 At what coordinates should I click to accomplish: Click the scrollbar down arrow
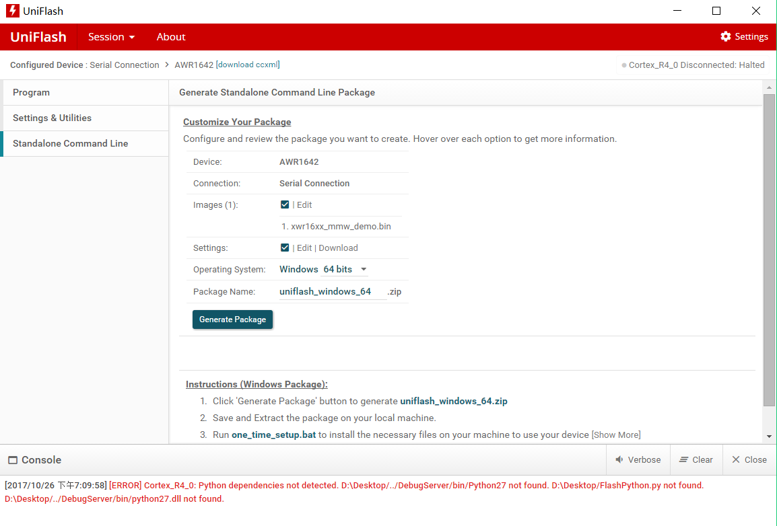point(769,437)
